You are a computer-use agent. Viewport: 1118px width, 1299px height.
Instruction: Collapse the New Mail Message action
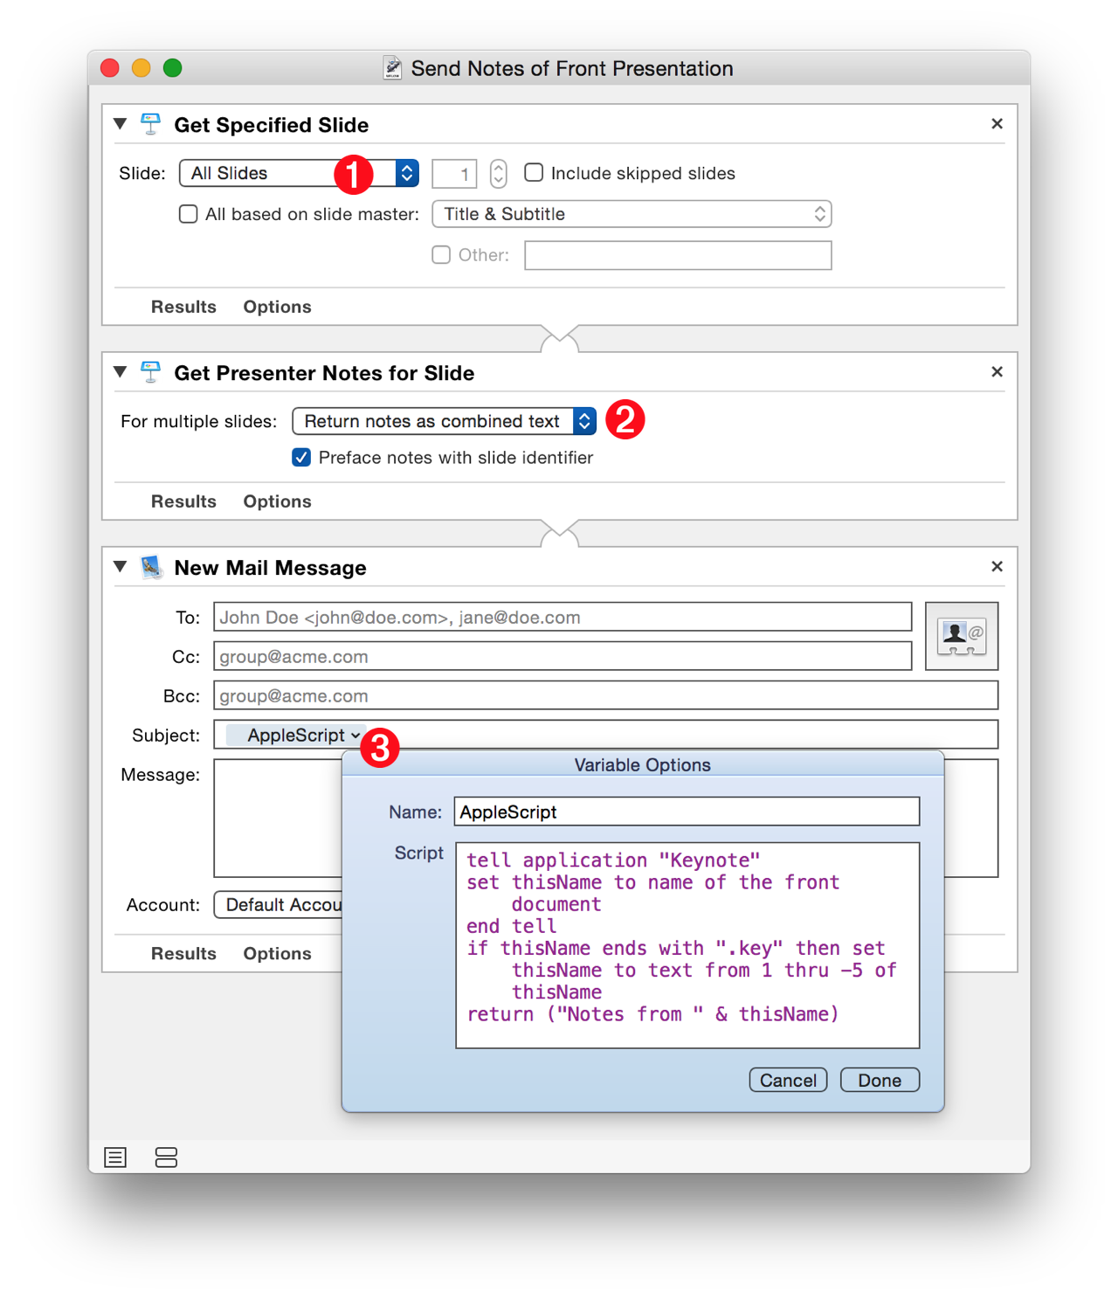[x=121, y=567]
